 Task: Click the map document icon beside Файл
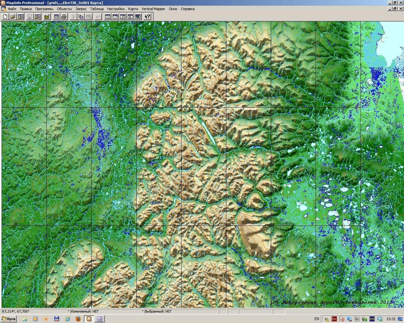pyautogui.click(x=3, y=9)
